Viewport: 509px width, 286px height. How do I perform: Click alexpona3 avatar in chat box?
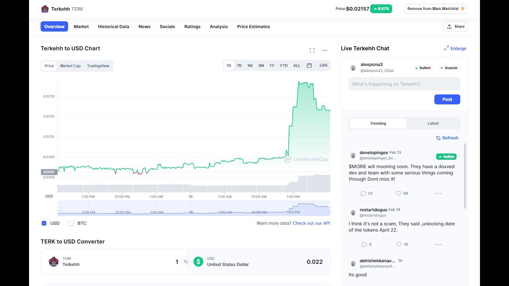(x=353, y=68)
